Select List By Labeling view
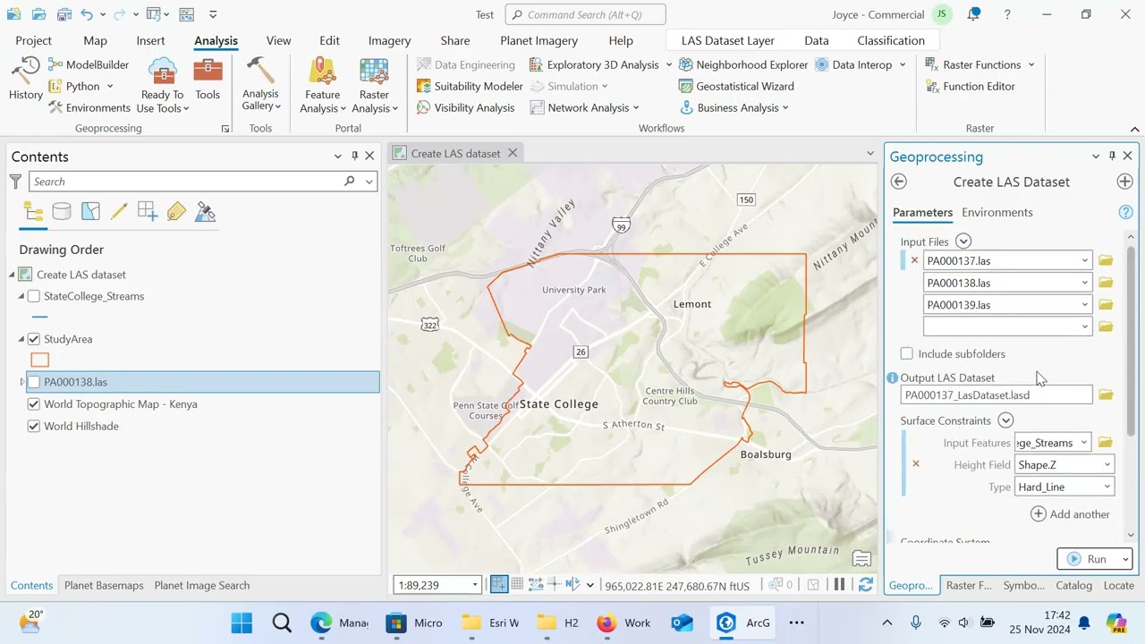The width and height of the screenshot is (1145, 644). point(176,212)
